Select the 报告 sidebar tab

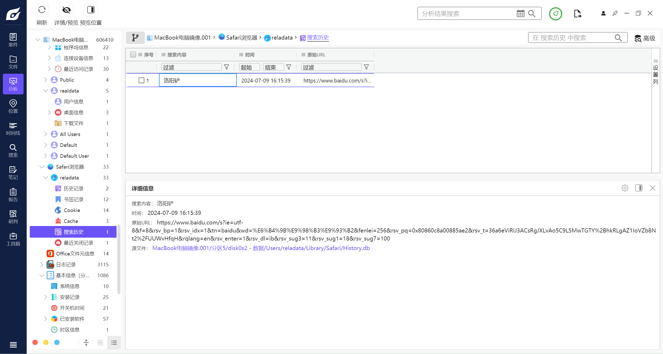point(13,195)
